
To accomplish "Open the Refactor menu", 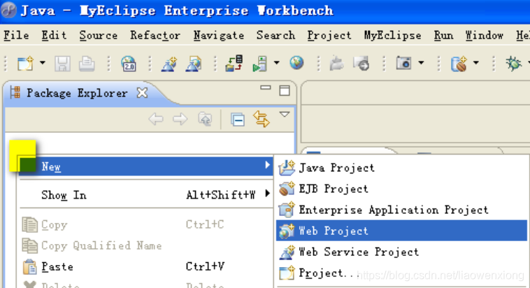I will coord(155,35).
